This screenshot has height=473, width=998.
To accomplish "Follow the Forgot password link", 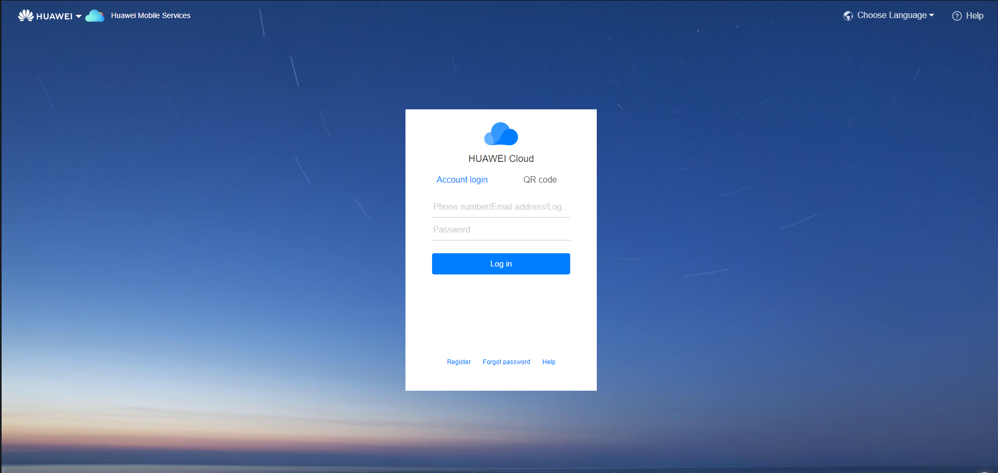I will click(x=506, y=362).
